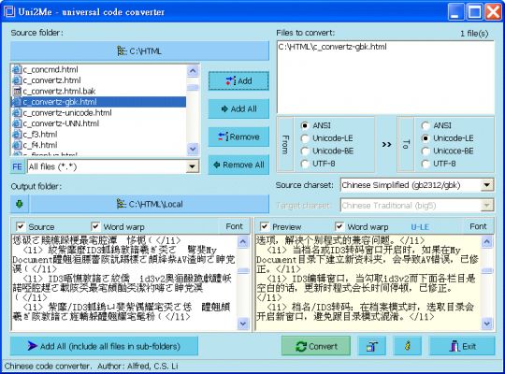The image size is (505, 374).
Task: Click the info icon button beside Exit
Action: (x=408, y=346)
